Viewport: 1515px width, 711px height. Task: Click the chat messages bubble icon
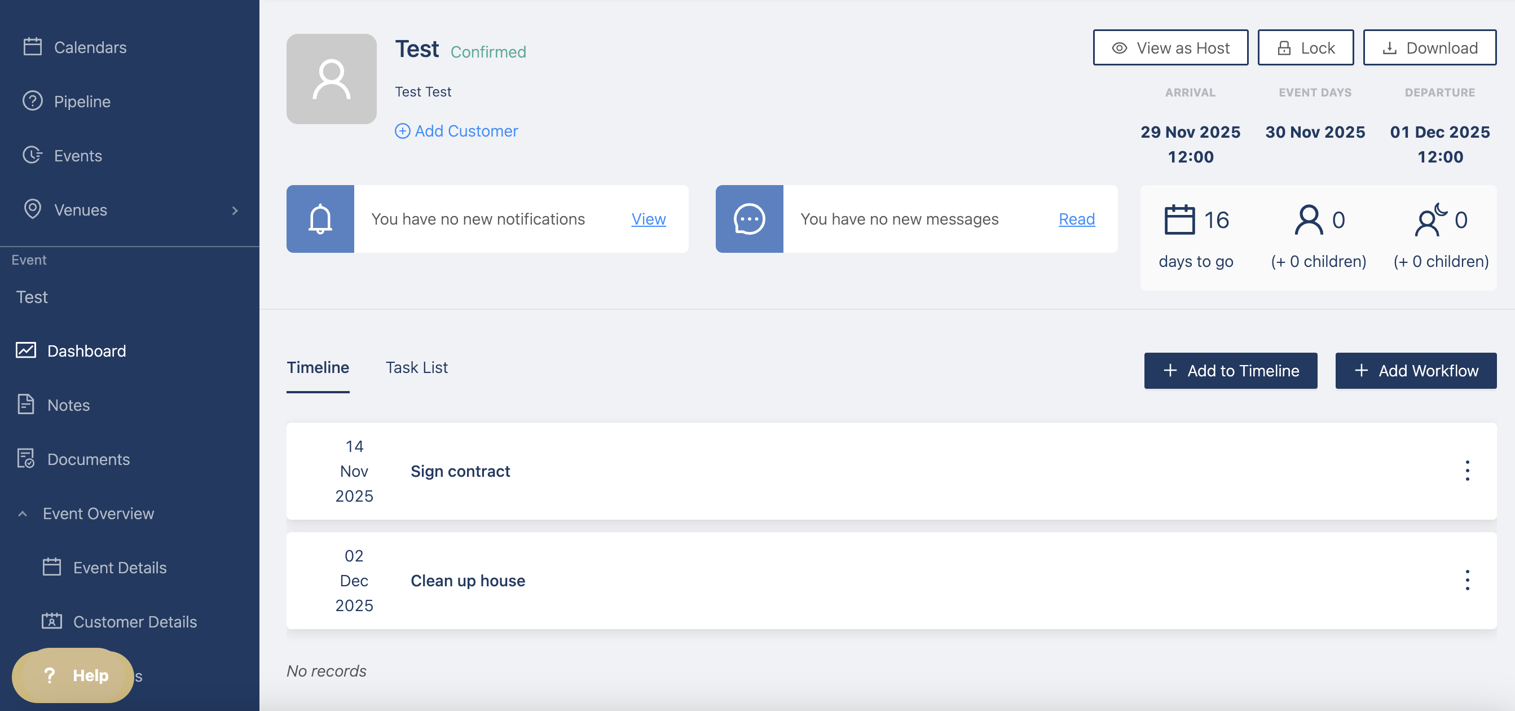pyautogui.click(x=748, y=219)
